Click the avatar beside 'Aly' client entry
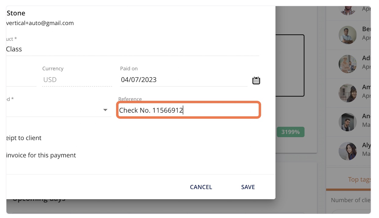Image resolution: width=379 pixels, height=218 pixels. coord(348,151)
